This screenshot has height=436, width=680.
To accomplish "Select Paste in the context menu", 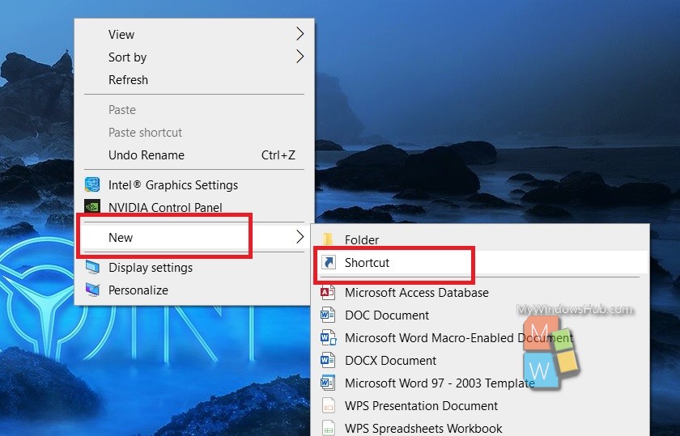I will point(194,110).
